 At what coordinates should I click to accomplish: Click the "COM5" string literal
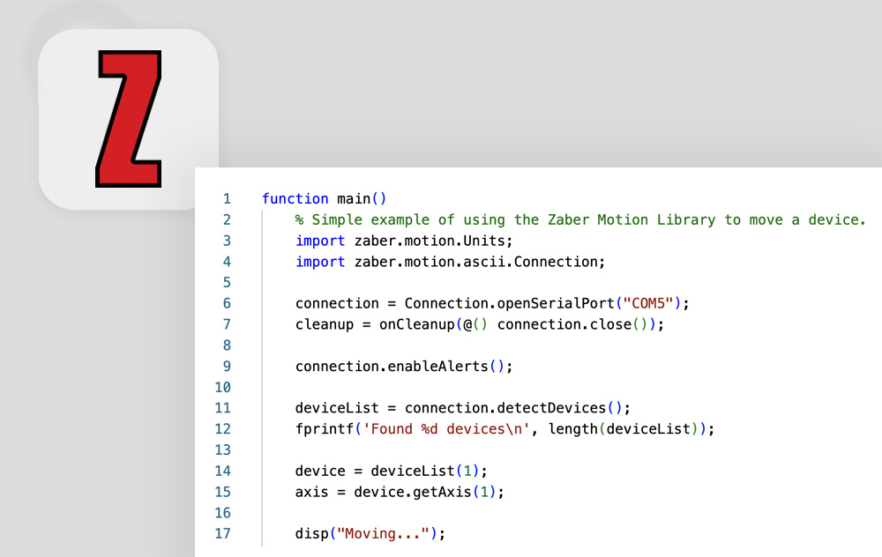(x=648, y=303)
